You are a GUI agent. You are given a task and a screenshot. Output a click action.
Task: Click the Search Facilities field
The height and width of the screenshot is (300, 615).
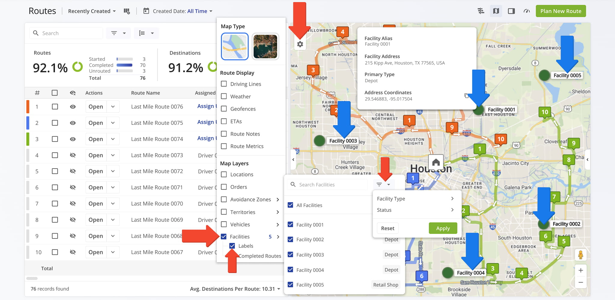(327, 184)
